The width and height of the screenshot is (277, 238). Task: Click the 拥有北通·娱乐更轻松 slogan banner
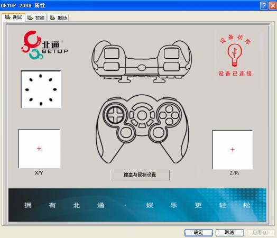(137, 205)
